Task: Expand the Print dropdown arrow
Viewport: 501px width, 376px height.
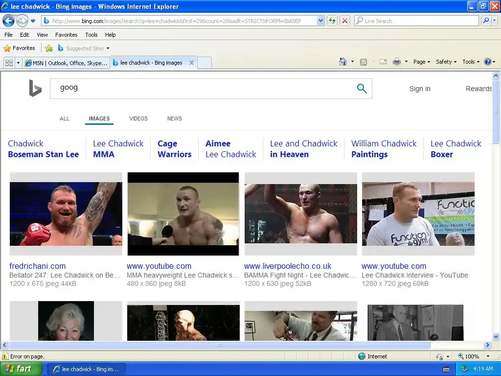Action: pos(406,62)
